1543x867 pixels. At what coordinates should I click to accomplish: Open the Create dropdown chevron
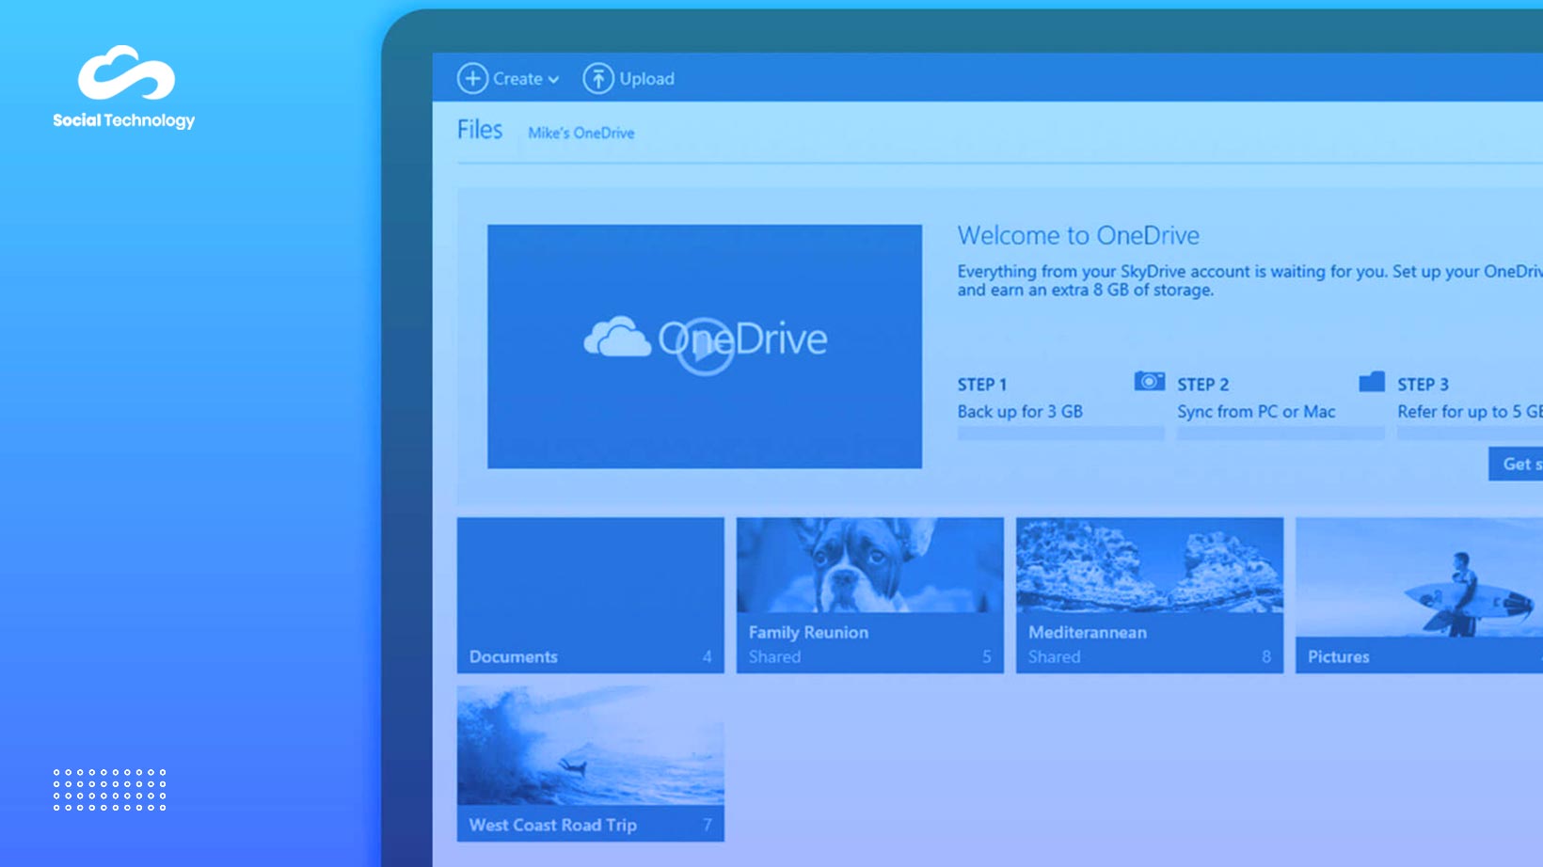553,80
